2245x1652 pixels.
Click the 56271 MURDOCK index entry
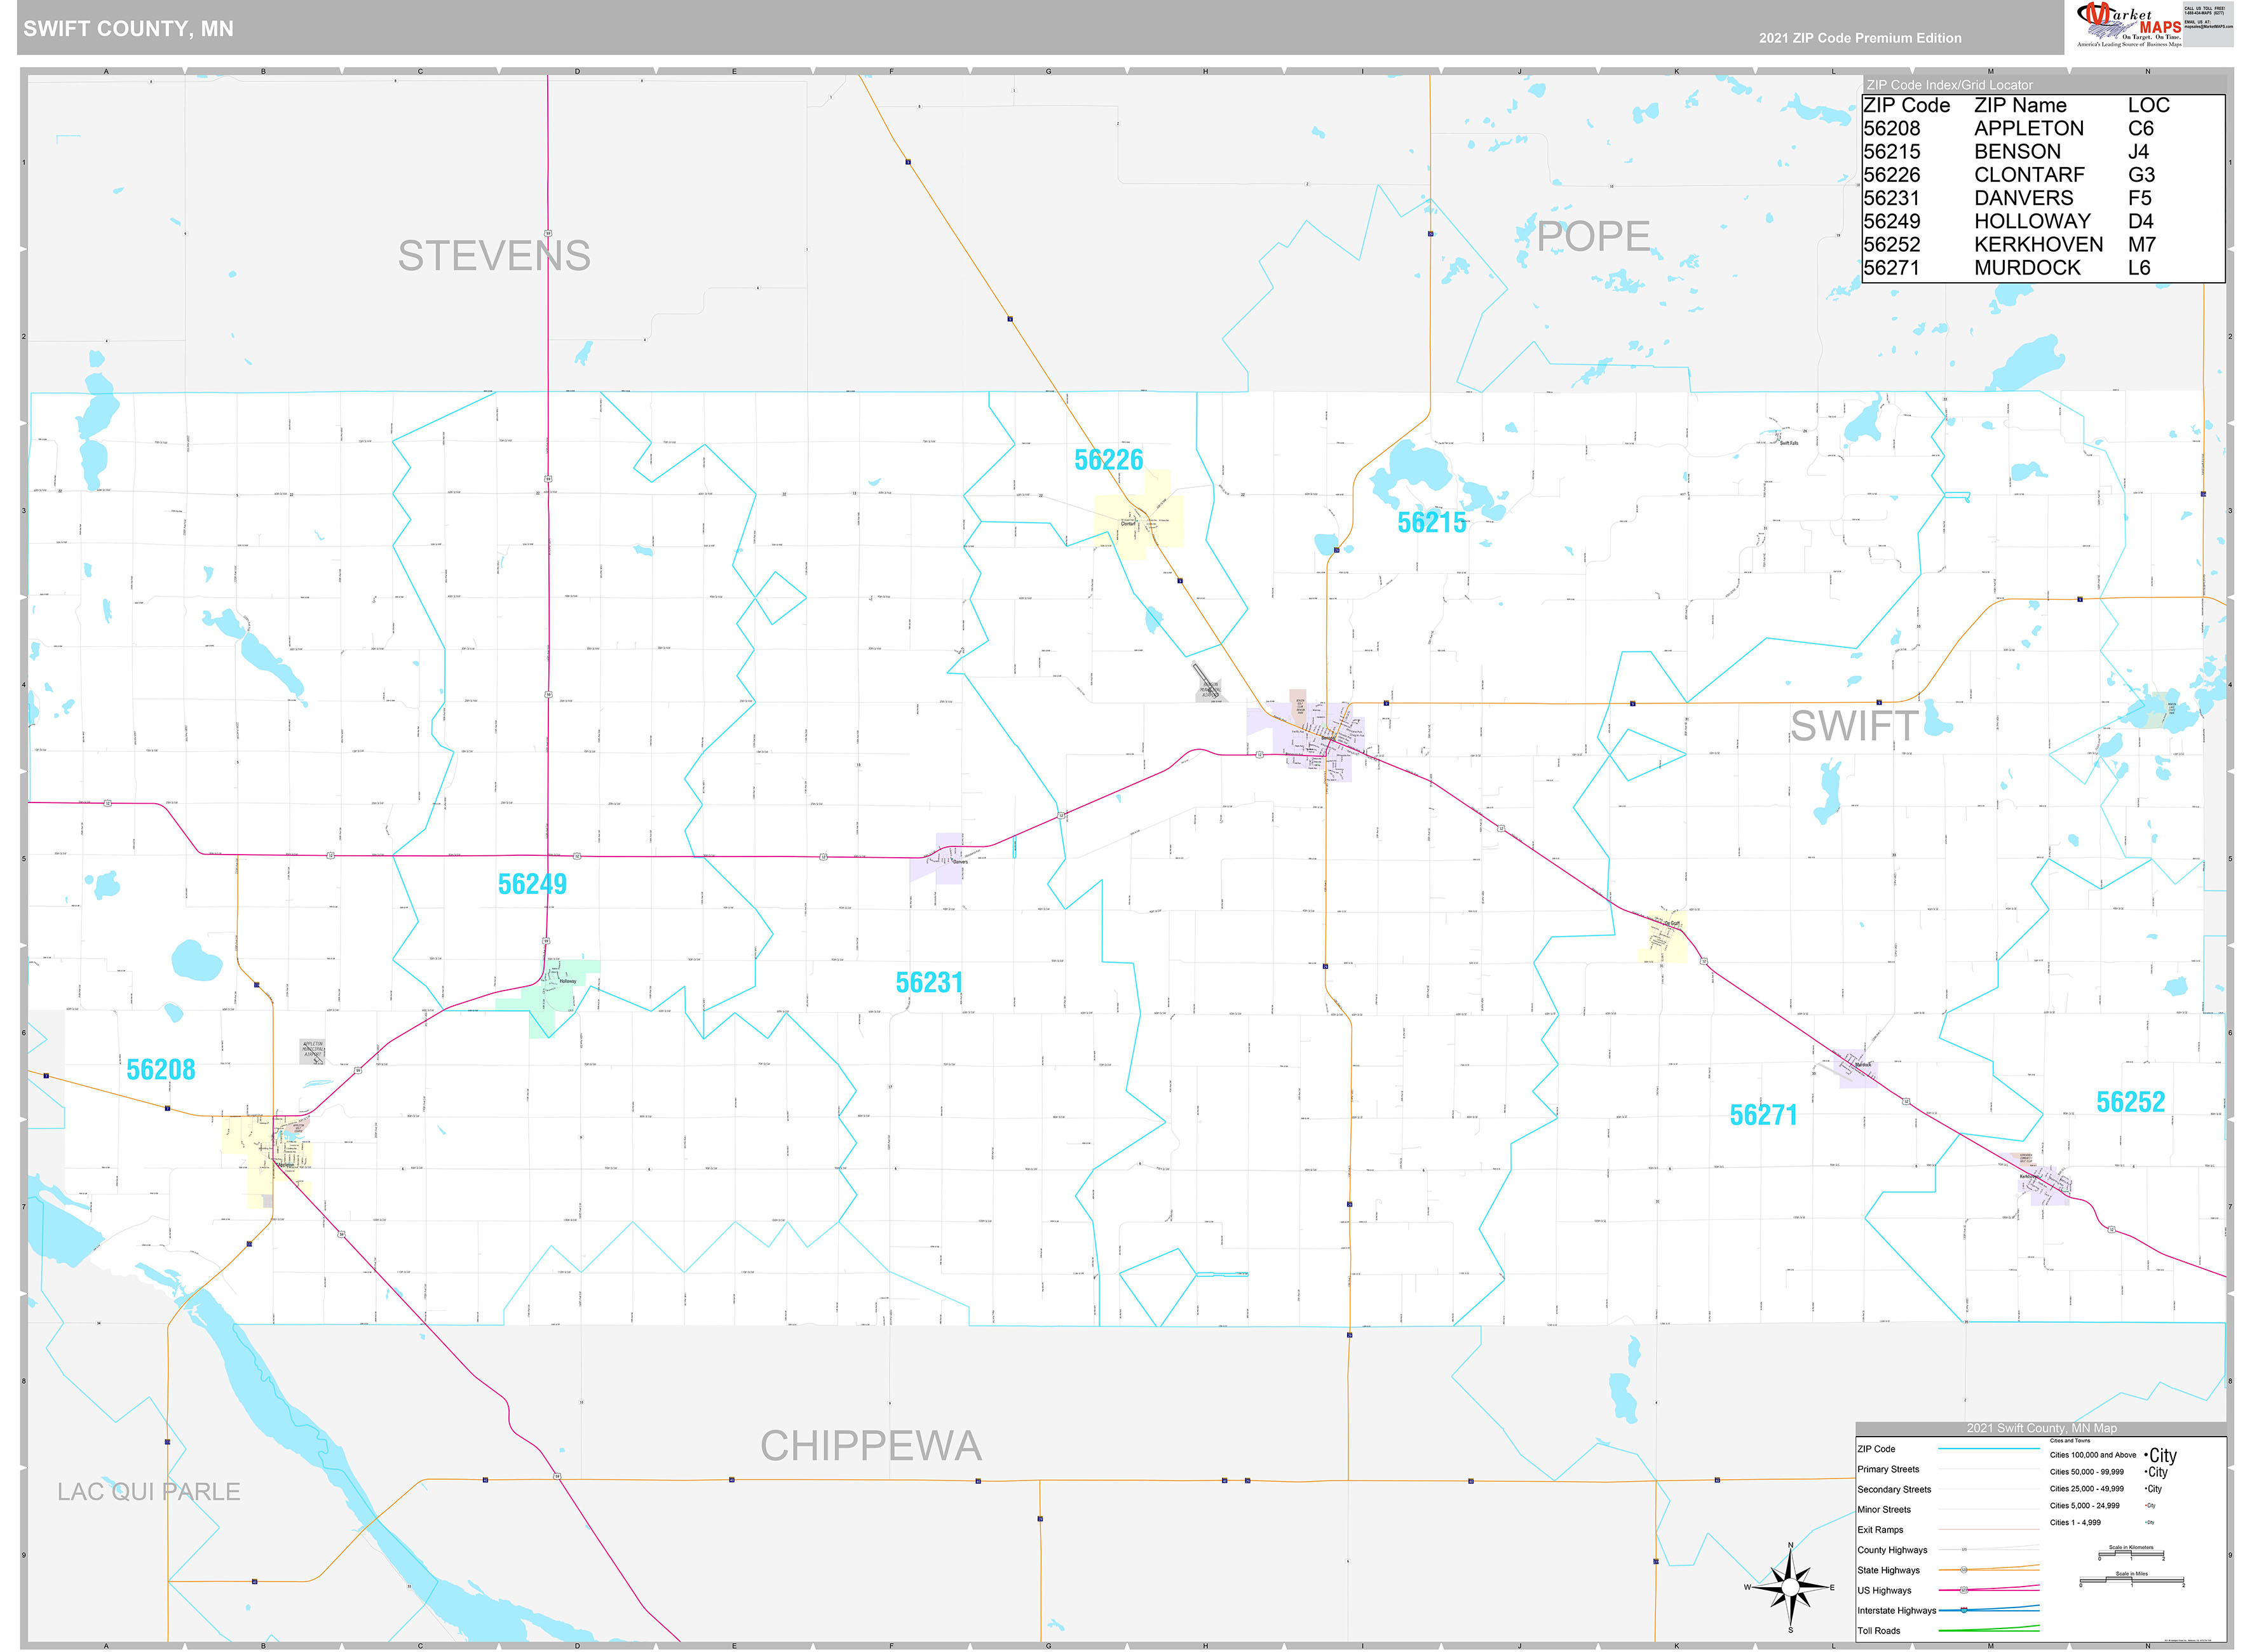[1990, 267]
